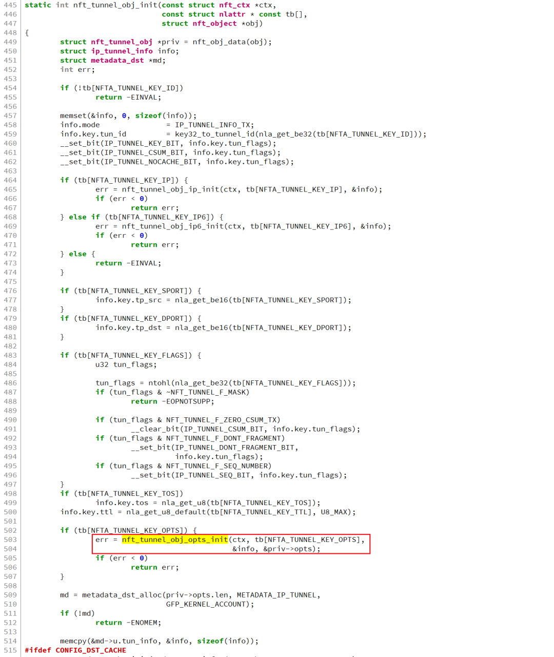Click the memset function call
This screenshot has width=554, height=657.
click(x=73, y=115)
